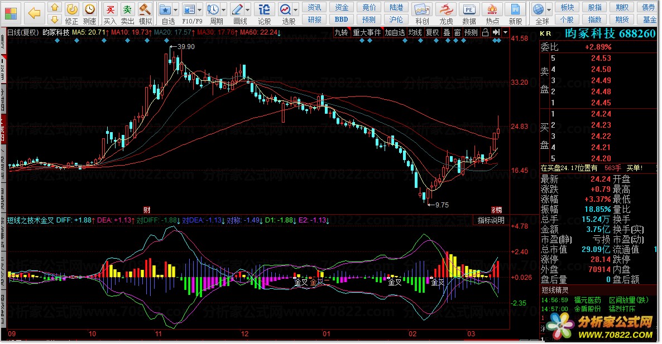
Task: Click the yellow up arrow button
Action: (x=54, y=7)
